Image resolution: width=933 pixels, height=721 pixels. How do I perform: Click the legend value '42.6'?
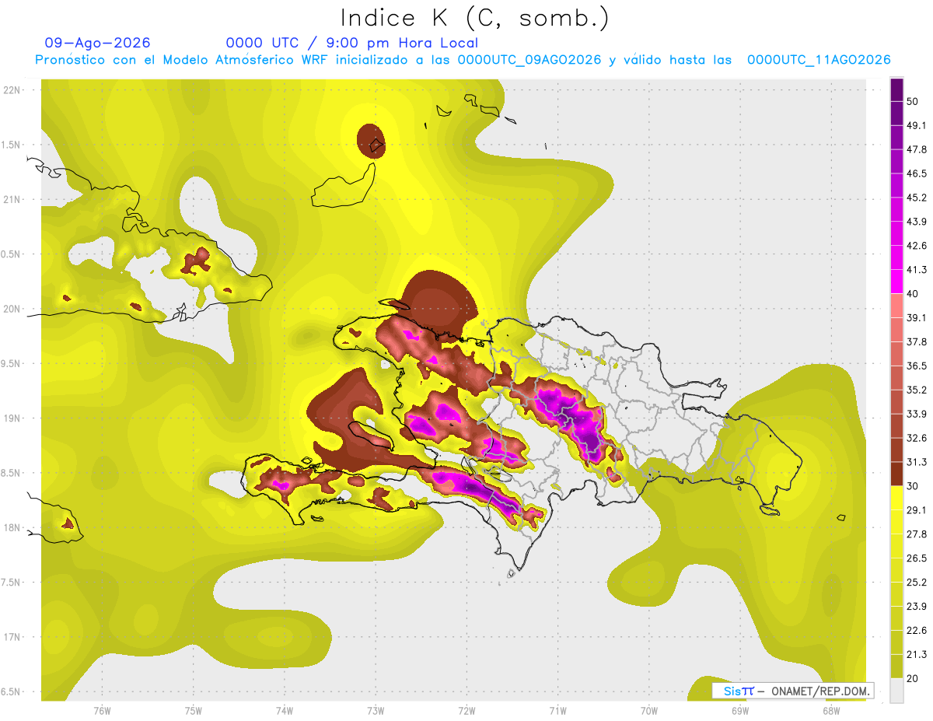pyautogui.click(x=917, y=246)
